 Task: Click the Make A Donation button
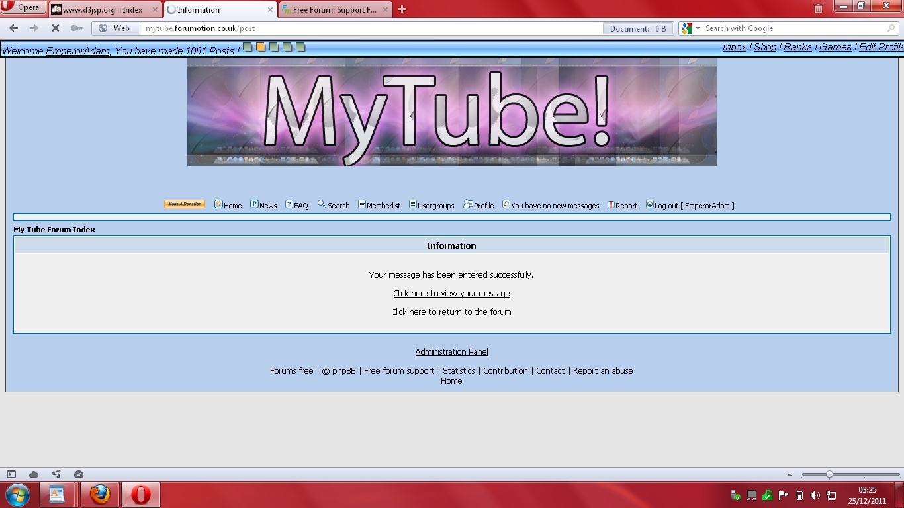point(185,204)
